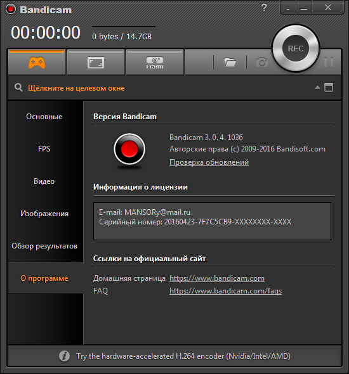Image resolution: width=349 pixels, height=374 pixels.
Task: Click the Авторские права copyright line
Action: [x=247, y=149]
